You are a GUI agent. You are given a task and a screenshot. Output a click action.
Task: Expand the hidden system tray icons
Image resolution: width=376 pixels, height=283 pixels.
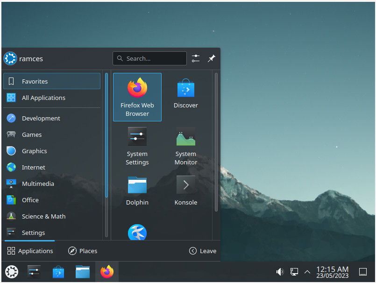click(x=307, y=271)
